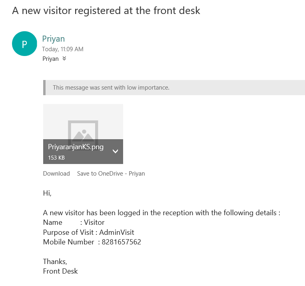Expand recipient details with double chevron
The image size is (305, 286).
64,58
